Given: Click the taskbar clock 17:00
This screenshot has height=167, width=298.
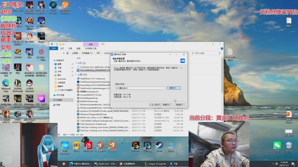Looking at the screenshot, I should tap(284, 164).
